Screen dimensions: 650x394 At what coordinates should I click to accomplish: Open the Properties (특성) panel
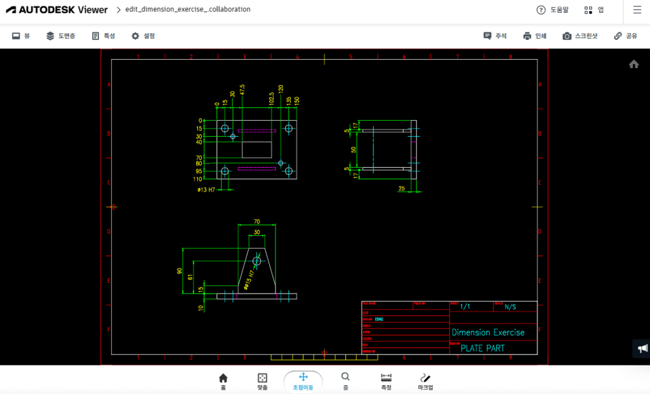[103, 36]
